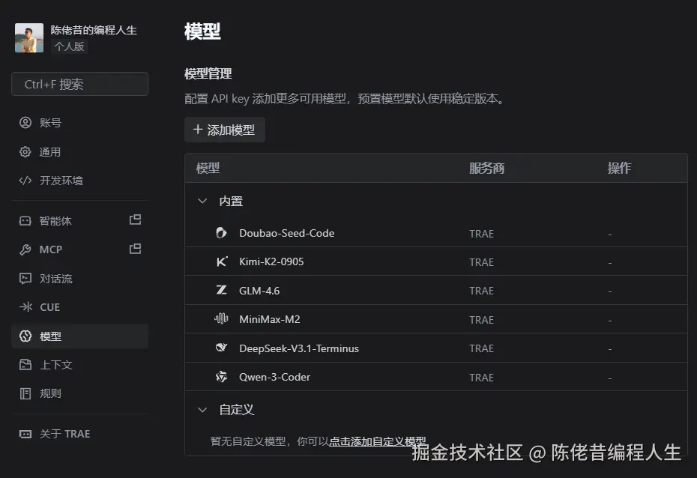Select the MiniMax-M2 model name

pos(270,319)
